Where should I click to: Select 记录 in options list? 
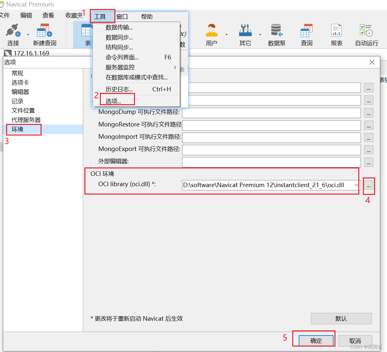[17, 101]
